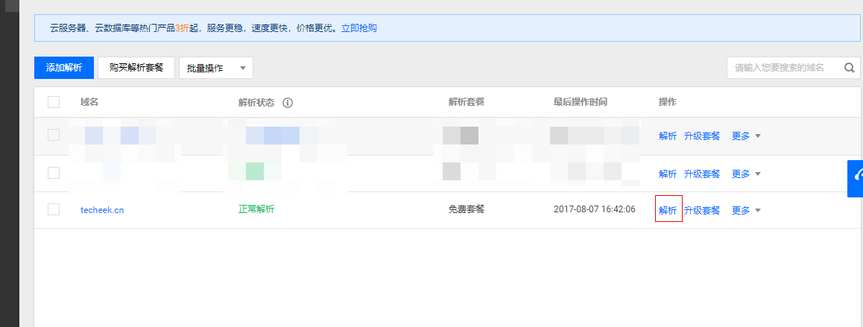Click the search magnifier icon
Image resolution: width=863 pixels, height=327 pixels.
849,68
